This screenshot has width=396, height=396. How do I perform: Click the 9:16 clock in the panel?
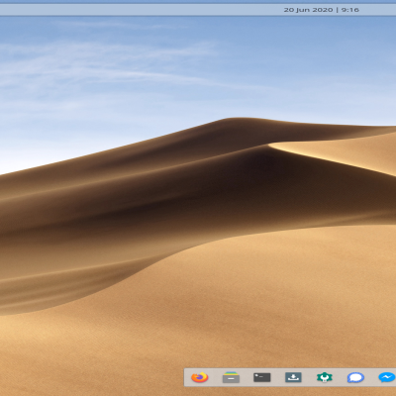(350, 10)
